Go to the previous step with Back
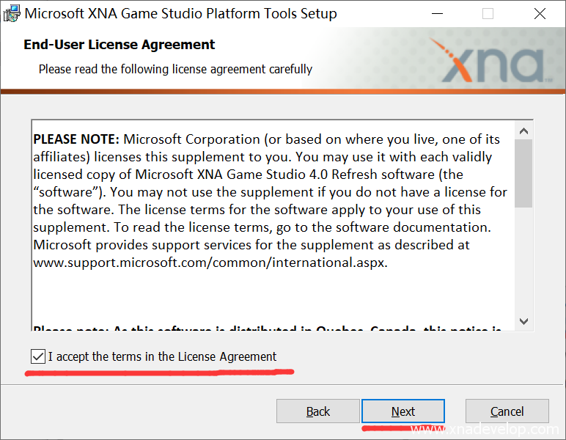566x440 pixels. (x=318, y=411)
